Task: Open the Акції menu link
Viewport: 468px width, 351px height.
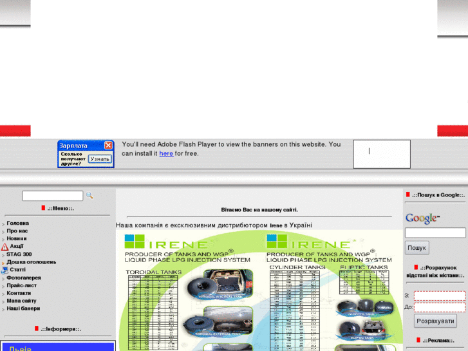Action: point(17,246)
